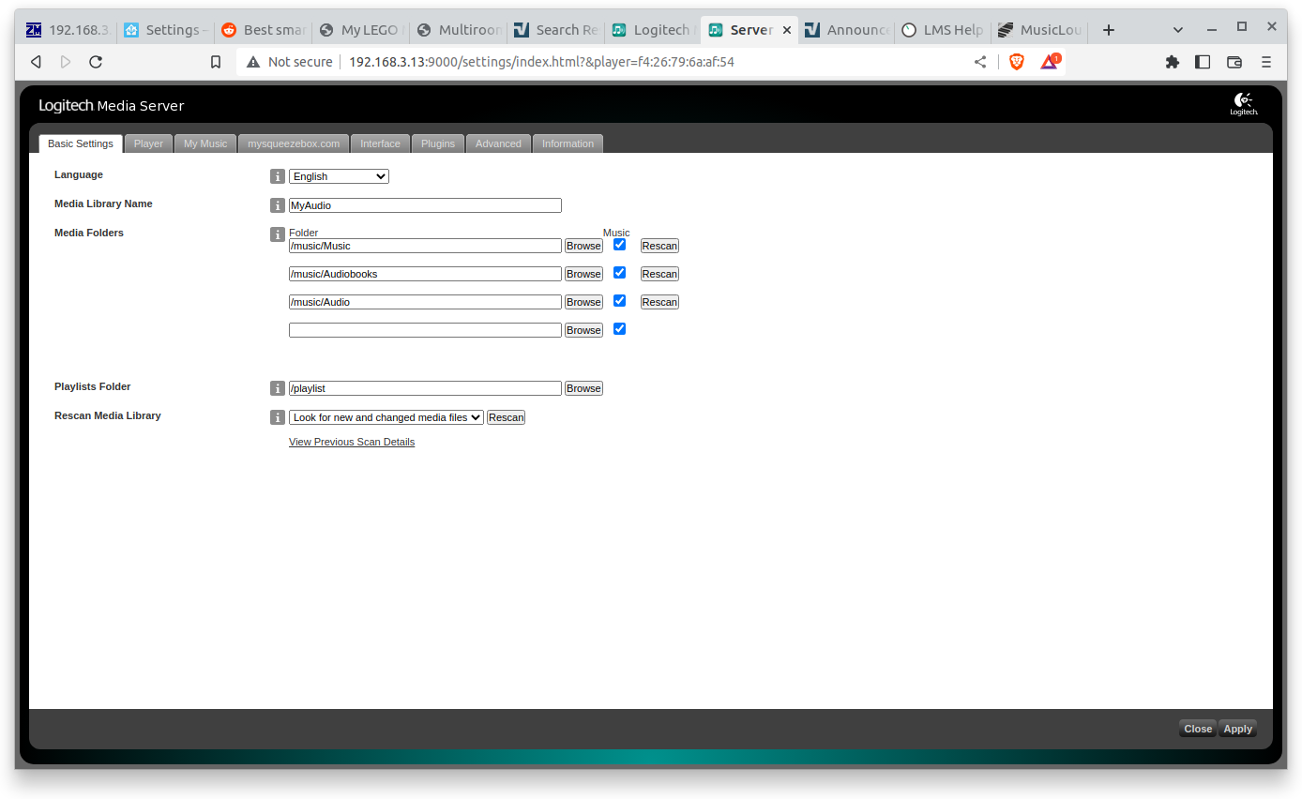Switch to the My LEGO browser tab
The image size is (1302, 799).
tap(360, 30)
